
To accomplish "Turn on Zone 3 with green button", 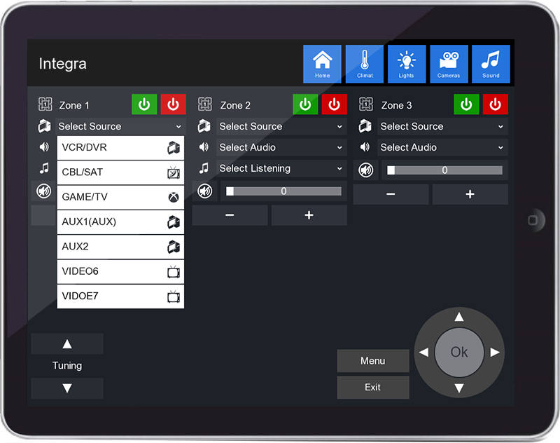I will pos(466,104).
